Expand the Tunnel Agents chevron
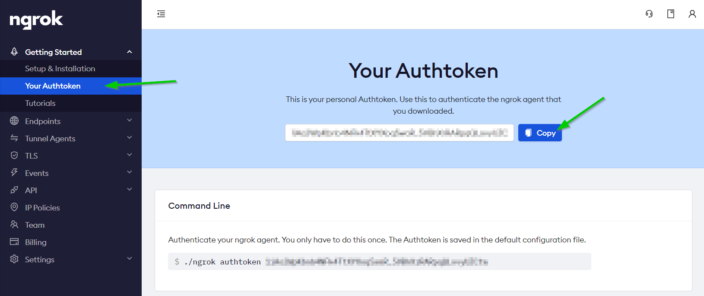Viewport: 704px width, 296px height. (x=130, y=137)
